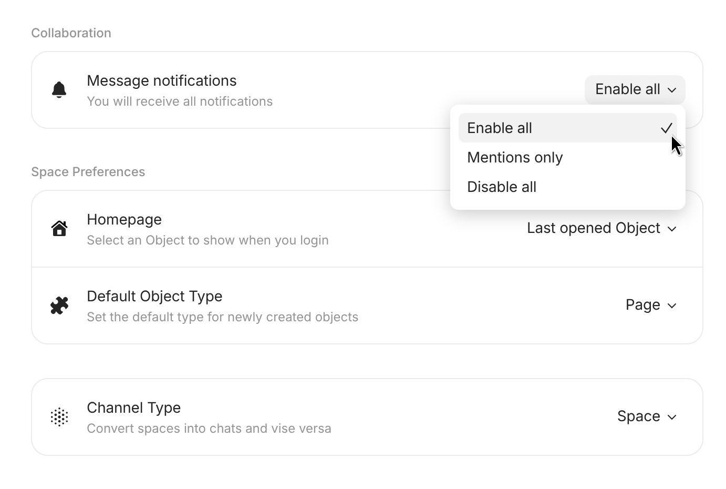Viewport: 726px width, 489px height.
Task: Click the checkmark beside Enable all
Action: coord(666,128)
